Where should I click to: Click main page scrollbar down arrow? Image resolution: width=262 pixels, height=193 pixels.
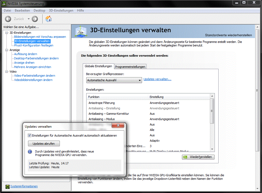(x=257, y=188)
